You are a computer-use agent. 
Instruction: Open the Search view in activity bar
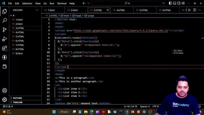(4, 20)
